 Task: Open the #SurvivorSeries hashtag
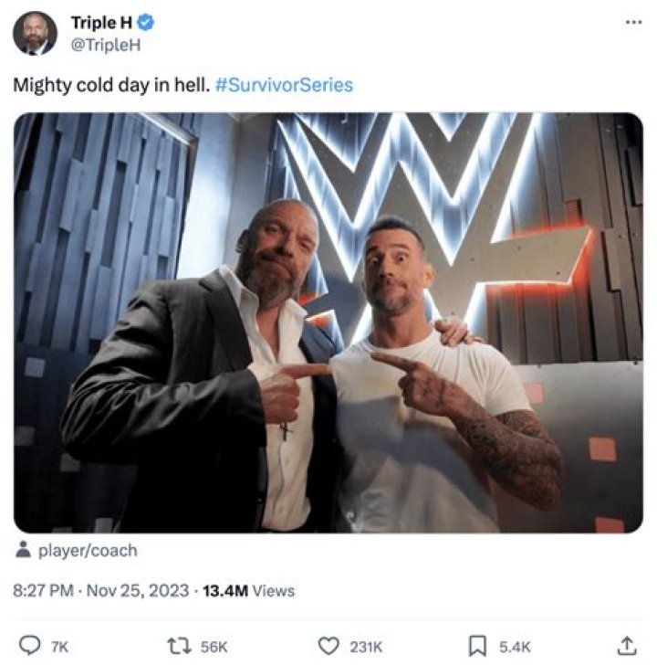coord(285,85)
